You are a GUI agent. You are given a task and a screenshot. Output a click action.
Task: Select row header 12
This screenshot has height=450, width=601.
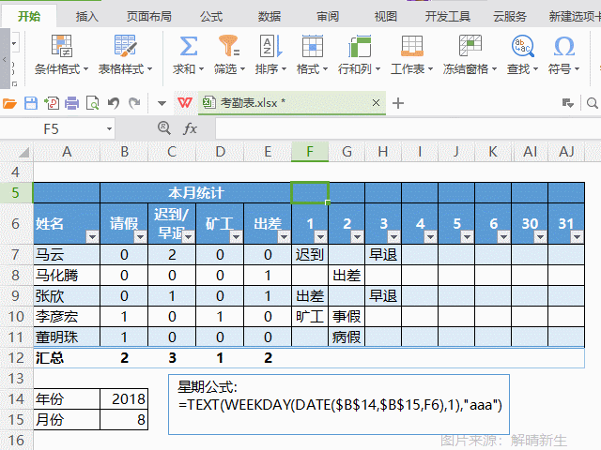click(16, 358)
